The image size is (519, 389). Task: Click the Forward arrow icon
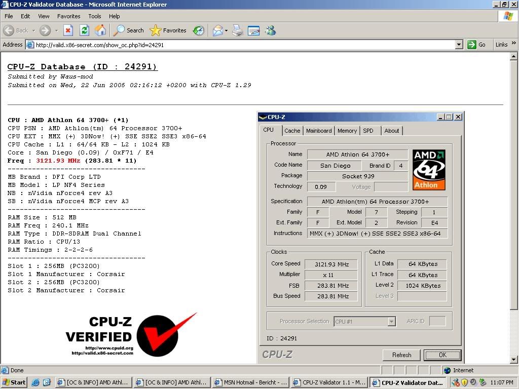[45, 30]
